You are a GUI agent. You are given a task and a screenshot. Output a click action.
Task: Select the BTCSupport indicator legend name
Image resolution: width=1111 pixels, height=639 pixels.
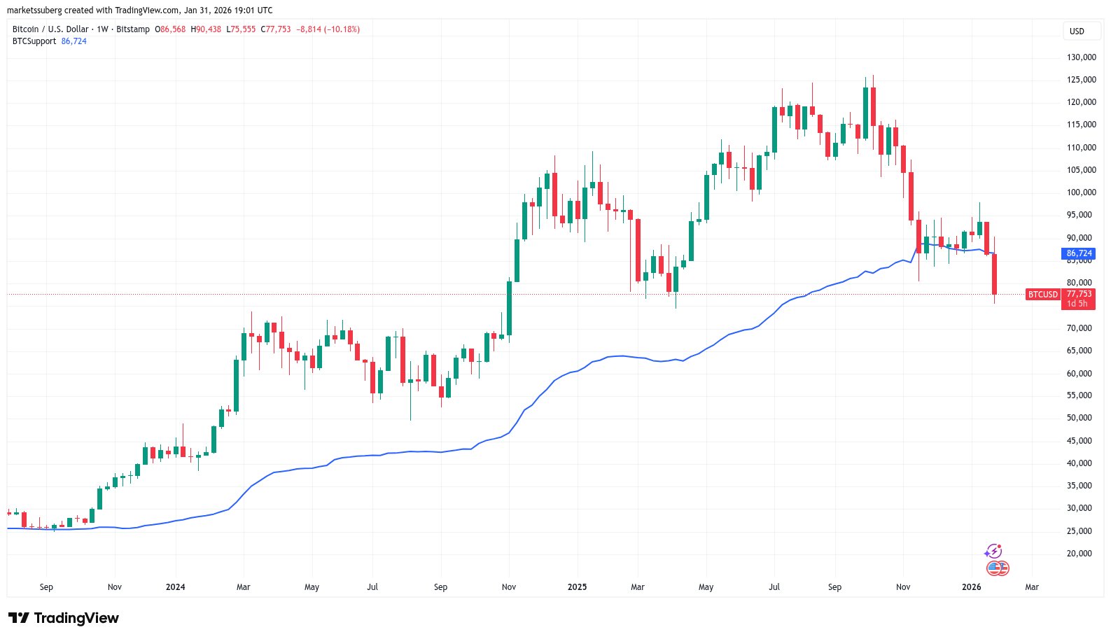click(x=34, y=41)
